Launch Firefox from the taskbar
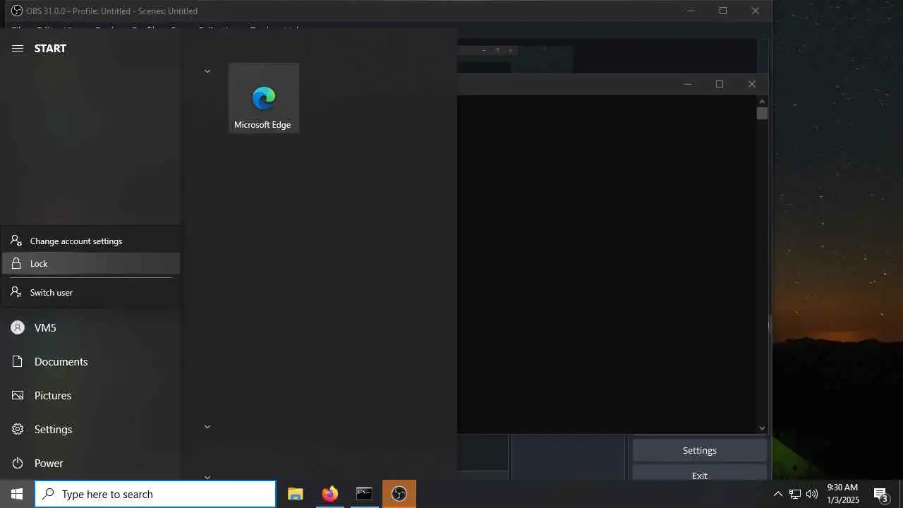Screen dimensions: 903x508 (x=329, y=494)
